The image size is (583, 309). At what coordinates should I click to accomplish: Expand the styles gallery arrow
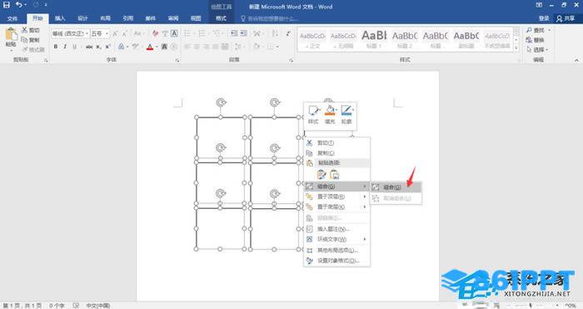point(516,48)
